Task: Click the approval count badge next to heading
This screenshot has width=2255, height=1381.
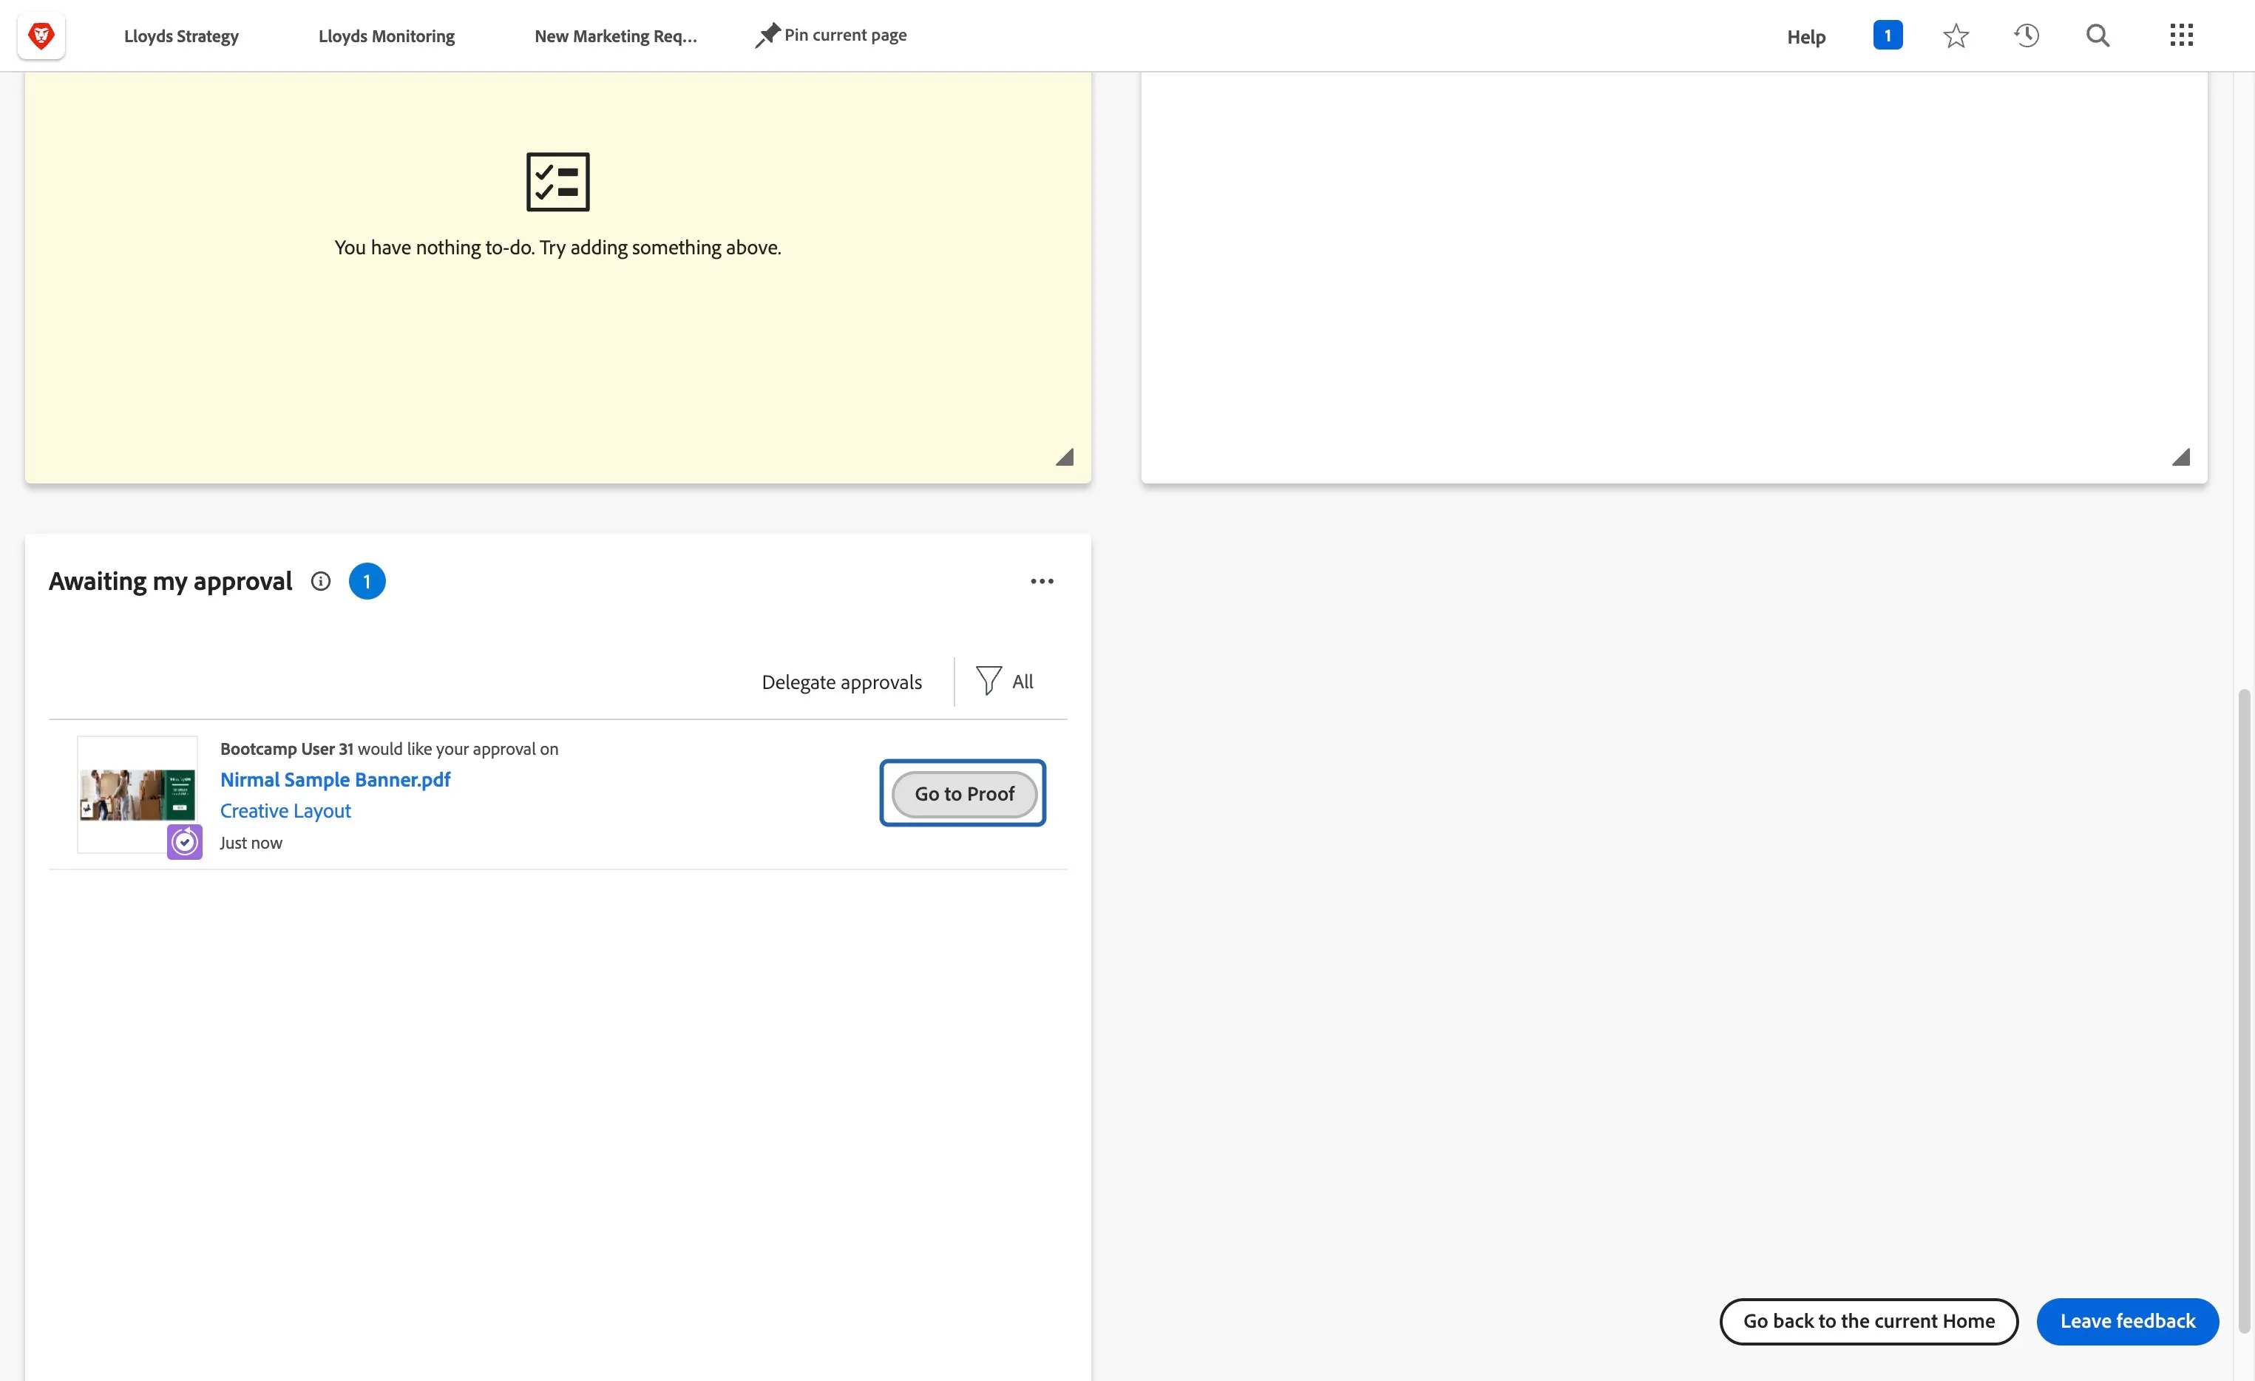Action: point(367,581)
